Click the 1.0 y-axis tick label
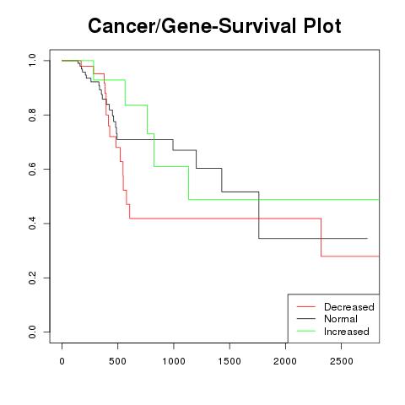The height and width of the screenshot is (405, 405). coord(32,61)
